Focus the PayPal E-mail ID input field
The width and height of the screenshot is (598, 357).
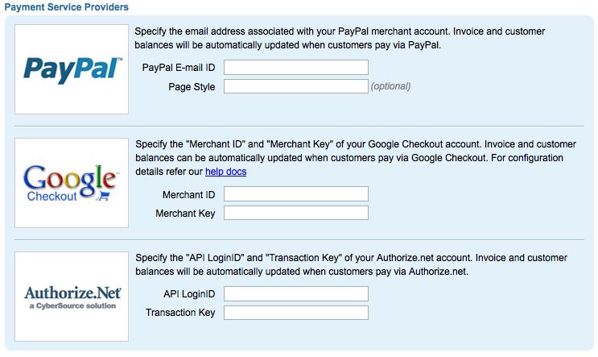coord(295,67)
